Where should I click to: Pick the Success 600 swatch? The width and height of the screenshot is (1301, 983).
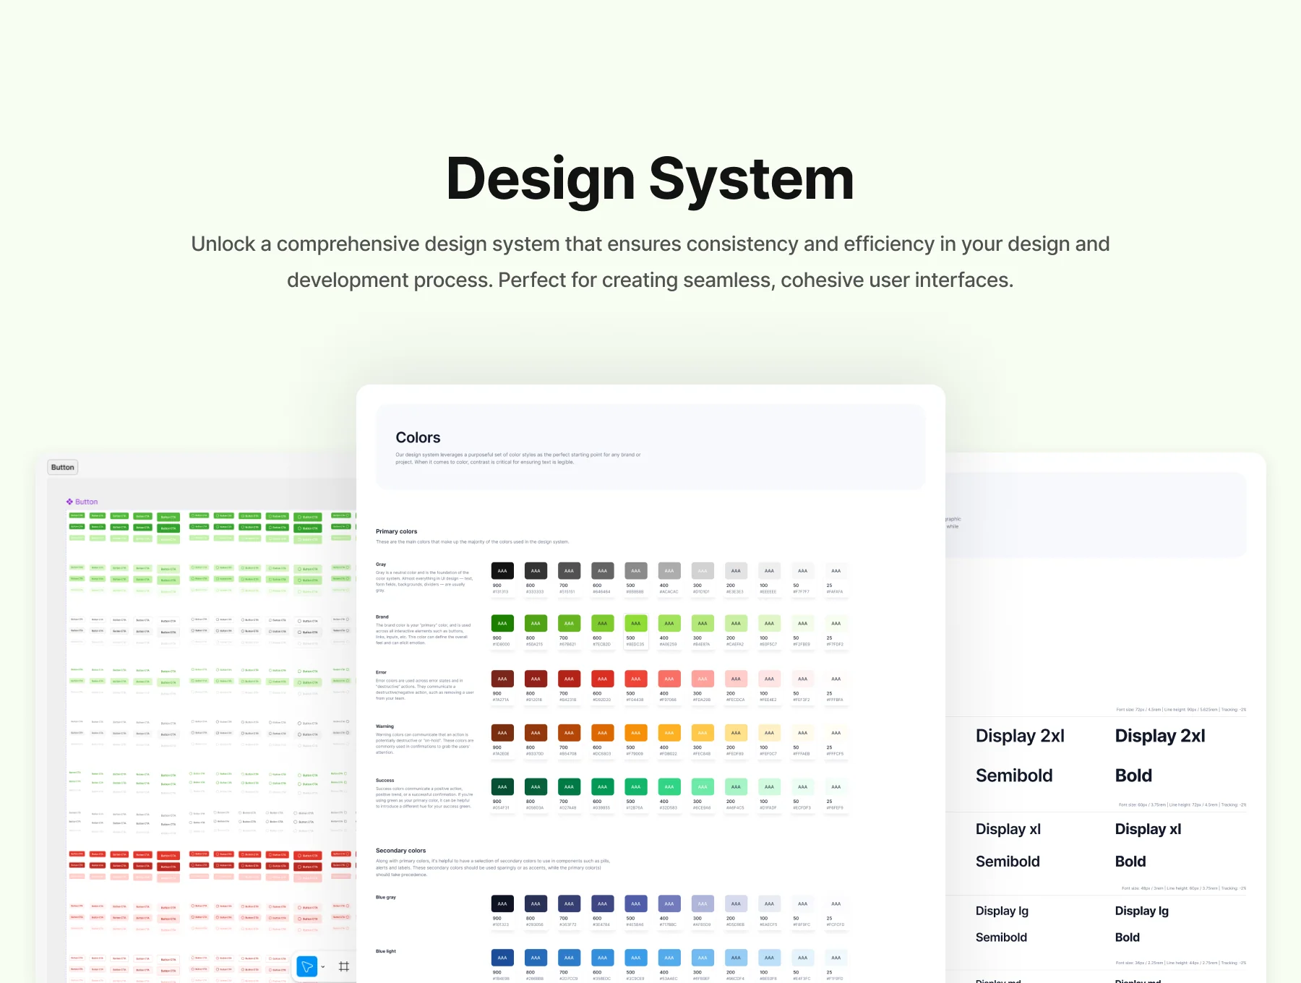[603, 787]
